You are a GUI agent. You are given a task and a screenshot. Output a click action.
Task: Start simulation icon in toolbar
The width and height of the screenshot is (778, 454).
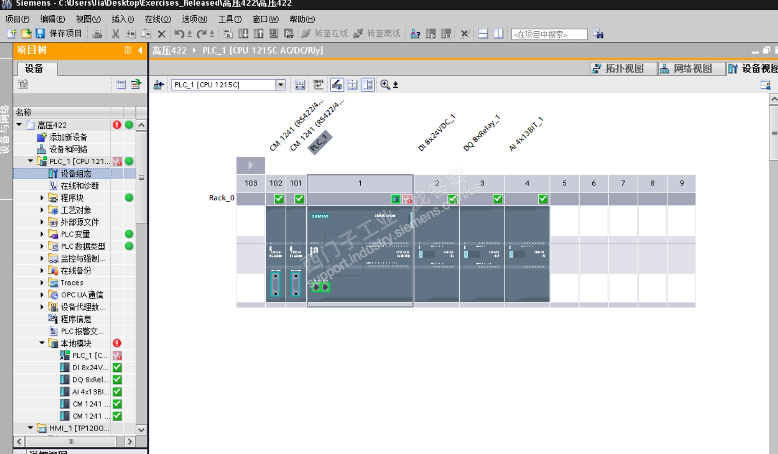pyautogui.click(x=274, y=34)
